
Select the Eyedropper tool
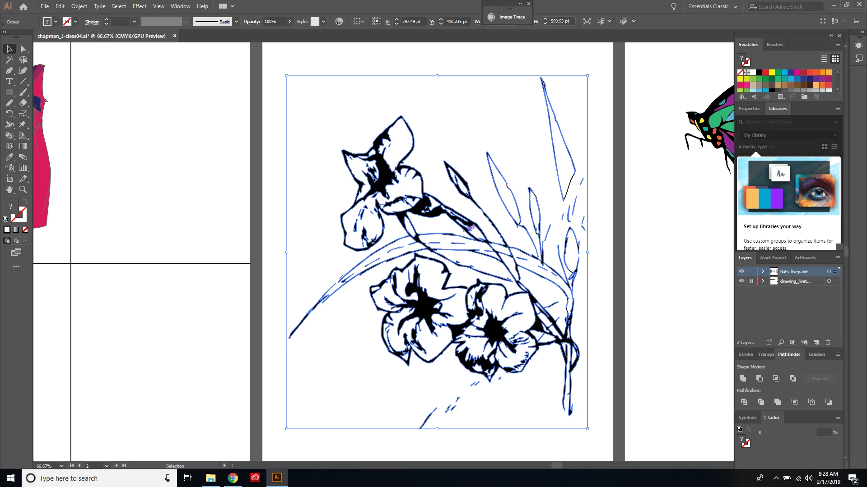(x=9, y=157)
